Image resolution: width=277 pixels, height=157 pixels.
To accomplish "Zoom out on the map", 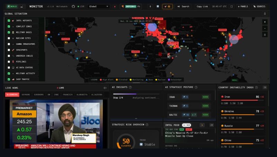I will [x=265, y=28].
